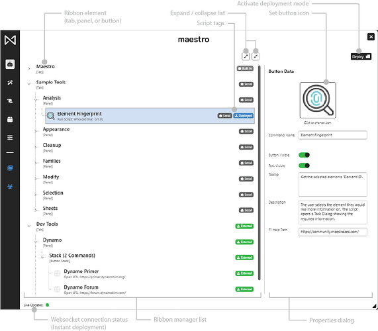The width and height of the screenshot is (378, 331).
Task: Open the blue ribbon manager sidebar icon
Action: click(x=10, y=168)
